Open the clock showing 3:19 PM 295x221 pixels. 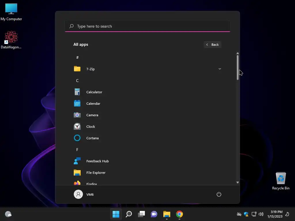[275, 214]
